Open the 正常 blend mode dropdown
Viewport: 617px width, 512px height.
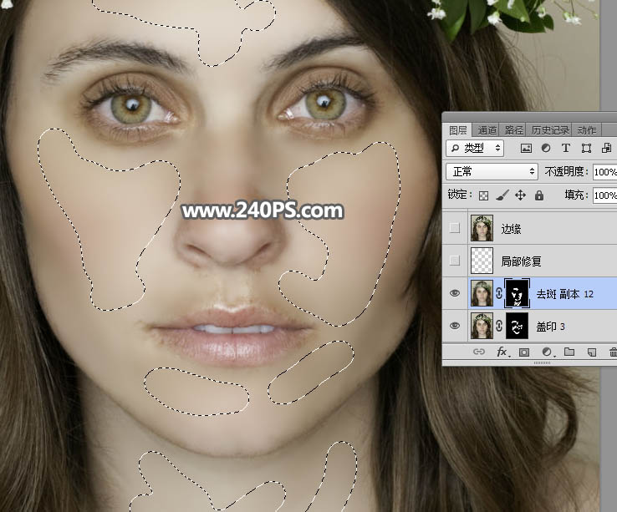click(492, 171)
